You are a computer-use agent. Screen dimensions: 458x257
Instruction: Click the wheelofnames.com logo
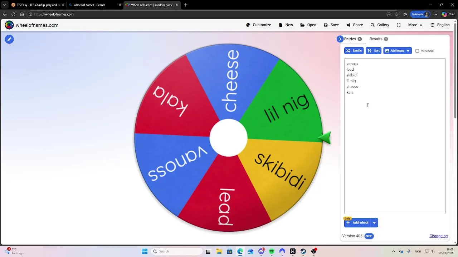pyautogui.click(x=32, y=25)
